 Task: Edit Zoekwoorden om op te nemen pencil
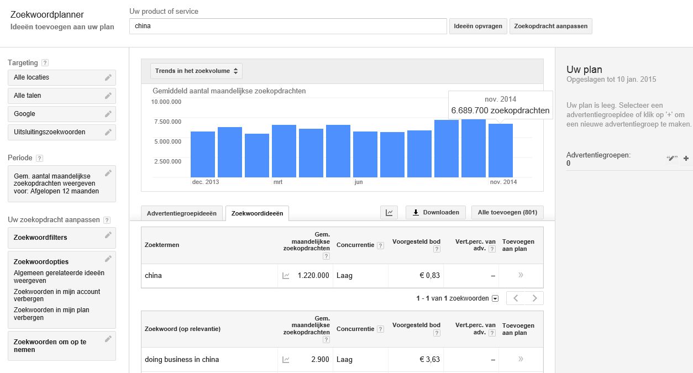108,338
